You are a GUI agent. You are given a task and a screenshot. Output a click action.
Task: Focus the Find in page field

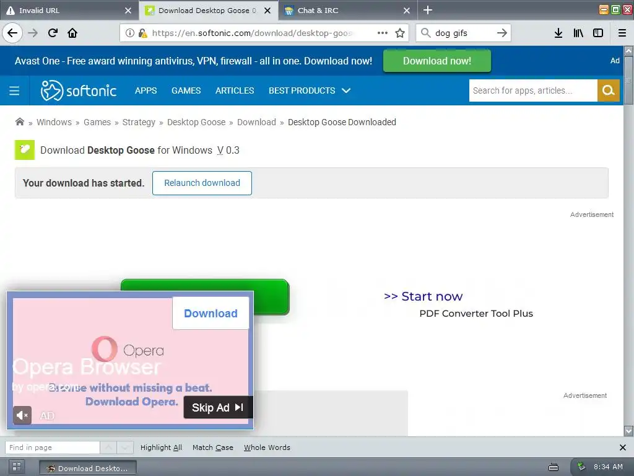pos(52,447)
